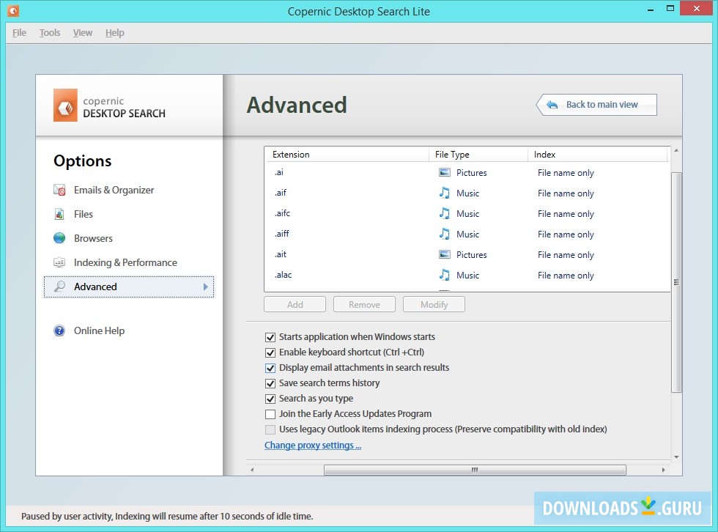Screen dimensions: 718x532
Task: Click the scroll up arrow
Action: click(676, 150)
